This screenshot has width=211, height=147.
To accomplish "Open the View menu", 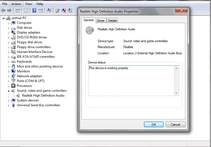I will tap(28, 4).
